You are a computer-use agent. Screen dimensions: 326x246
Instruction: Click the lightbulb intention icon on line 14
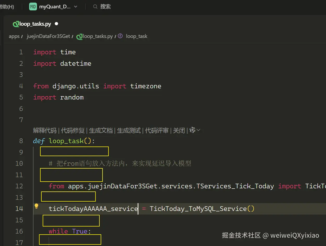(x=36, y=206)
